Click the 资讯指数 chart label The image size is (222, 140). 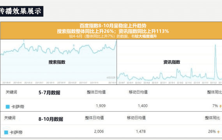(172, 62)
